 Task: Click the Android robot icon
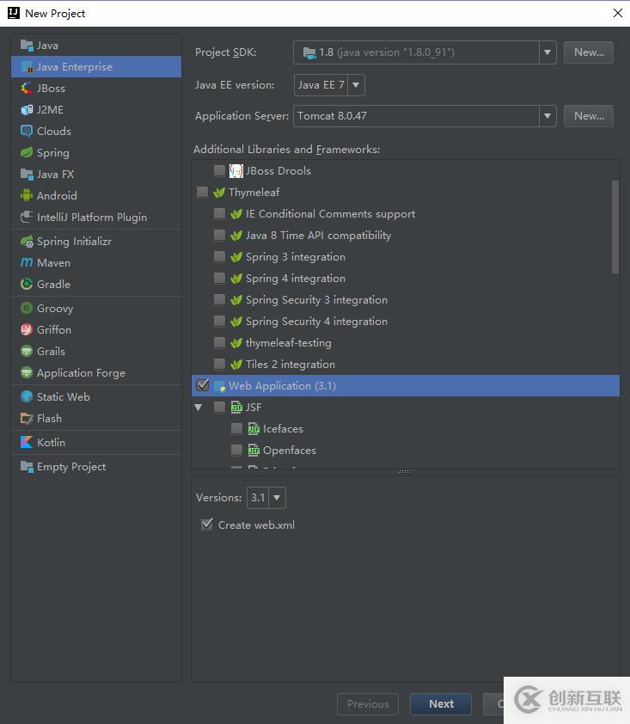(28, 195)
